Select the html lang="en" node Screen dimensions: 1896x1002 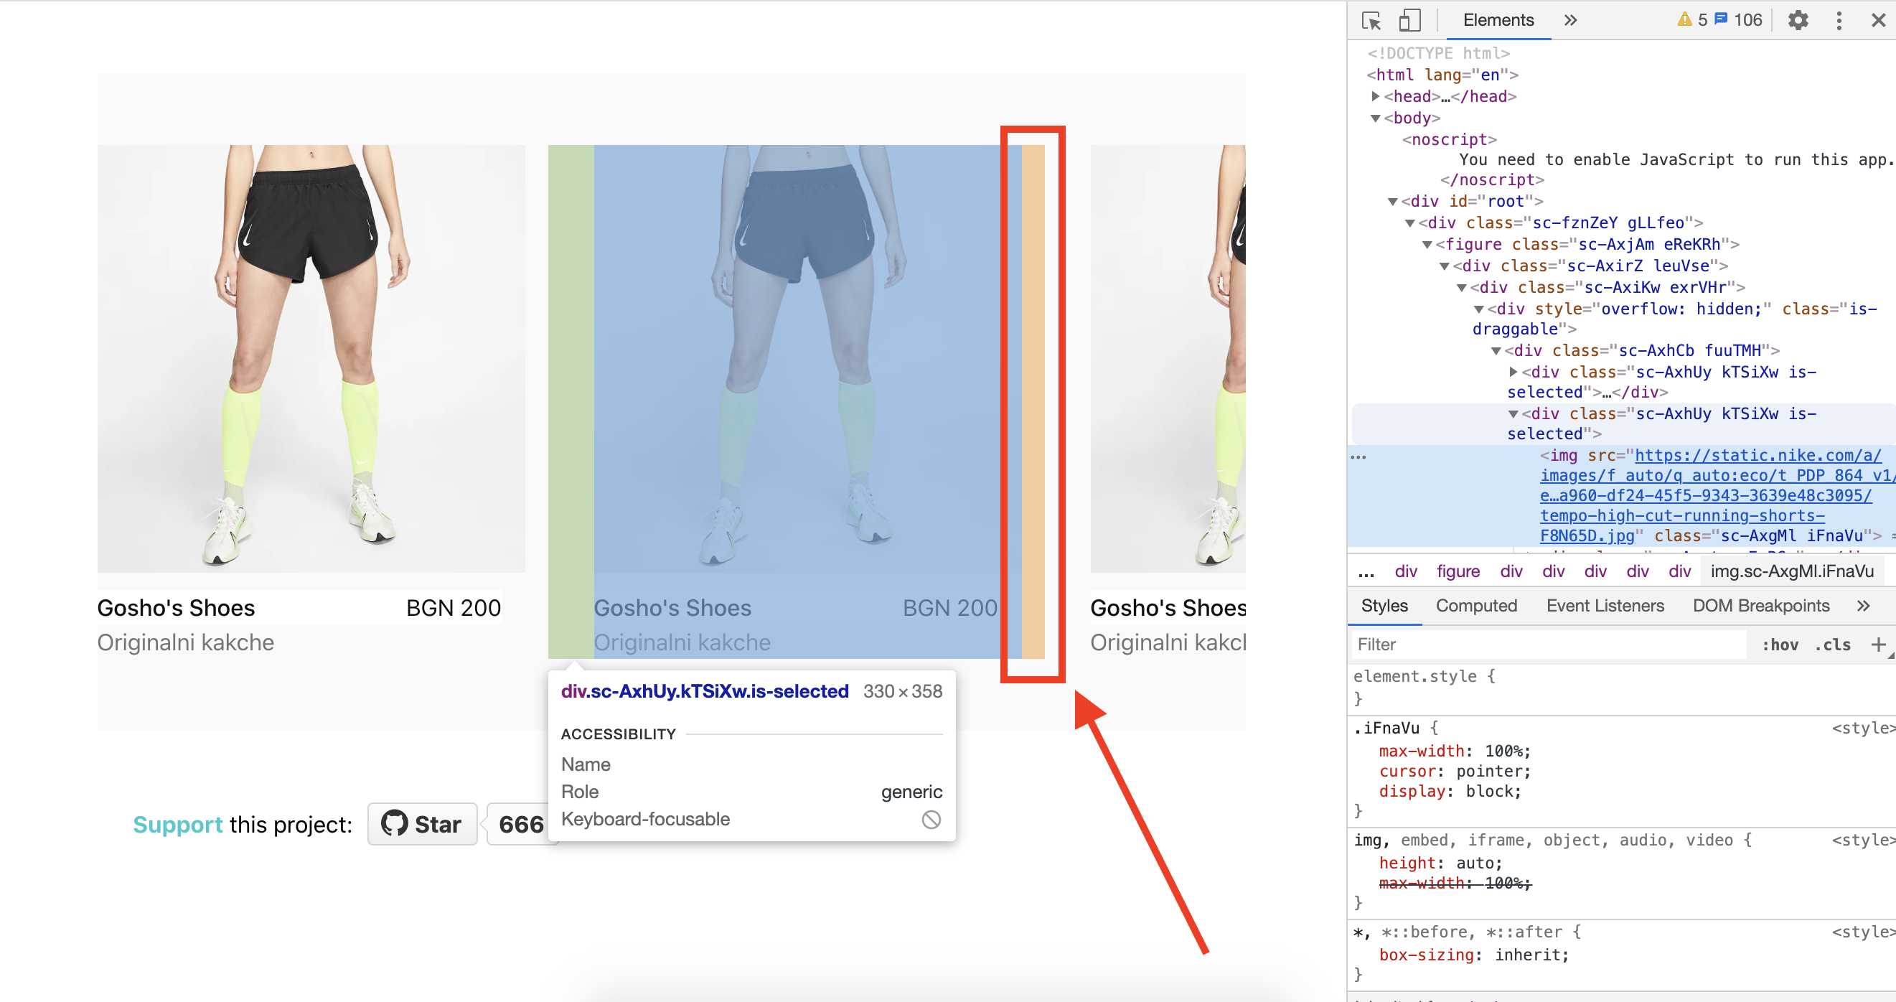point(1442,75)
